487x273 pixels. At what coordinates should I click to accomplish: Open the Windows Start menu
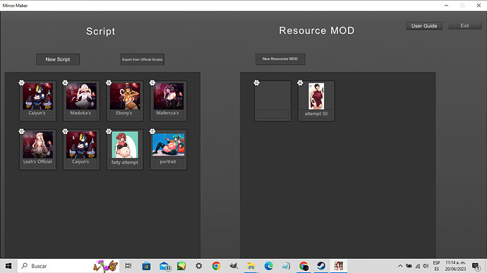(x=8, y=266)
